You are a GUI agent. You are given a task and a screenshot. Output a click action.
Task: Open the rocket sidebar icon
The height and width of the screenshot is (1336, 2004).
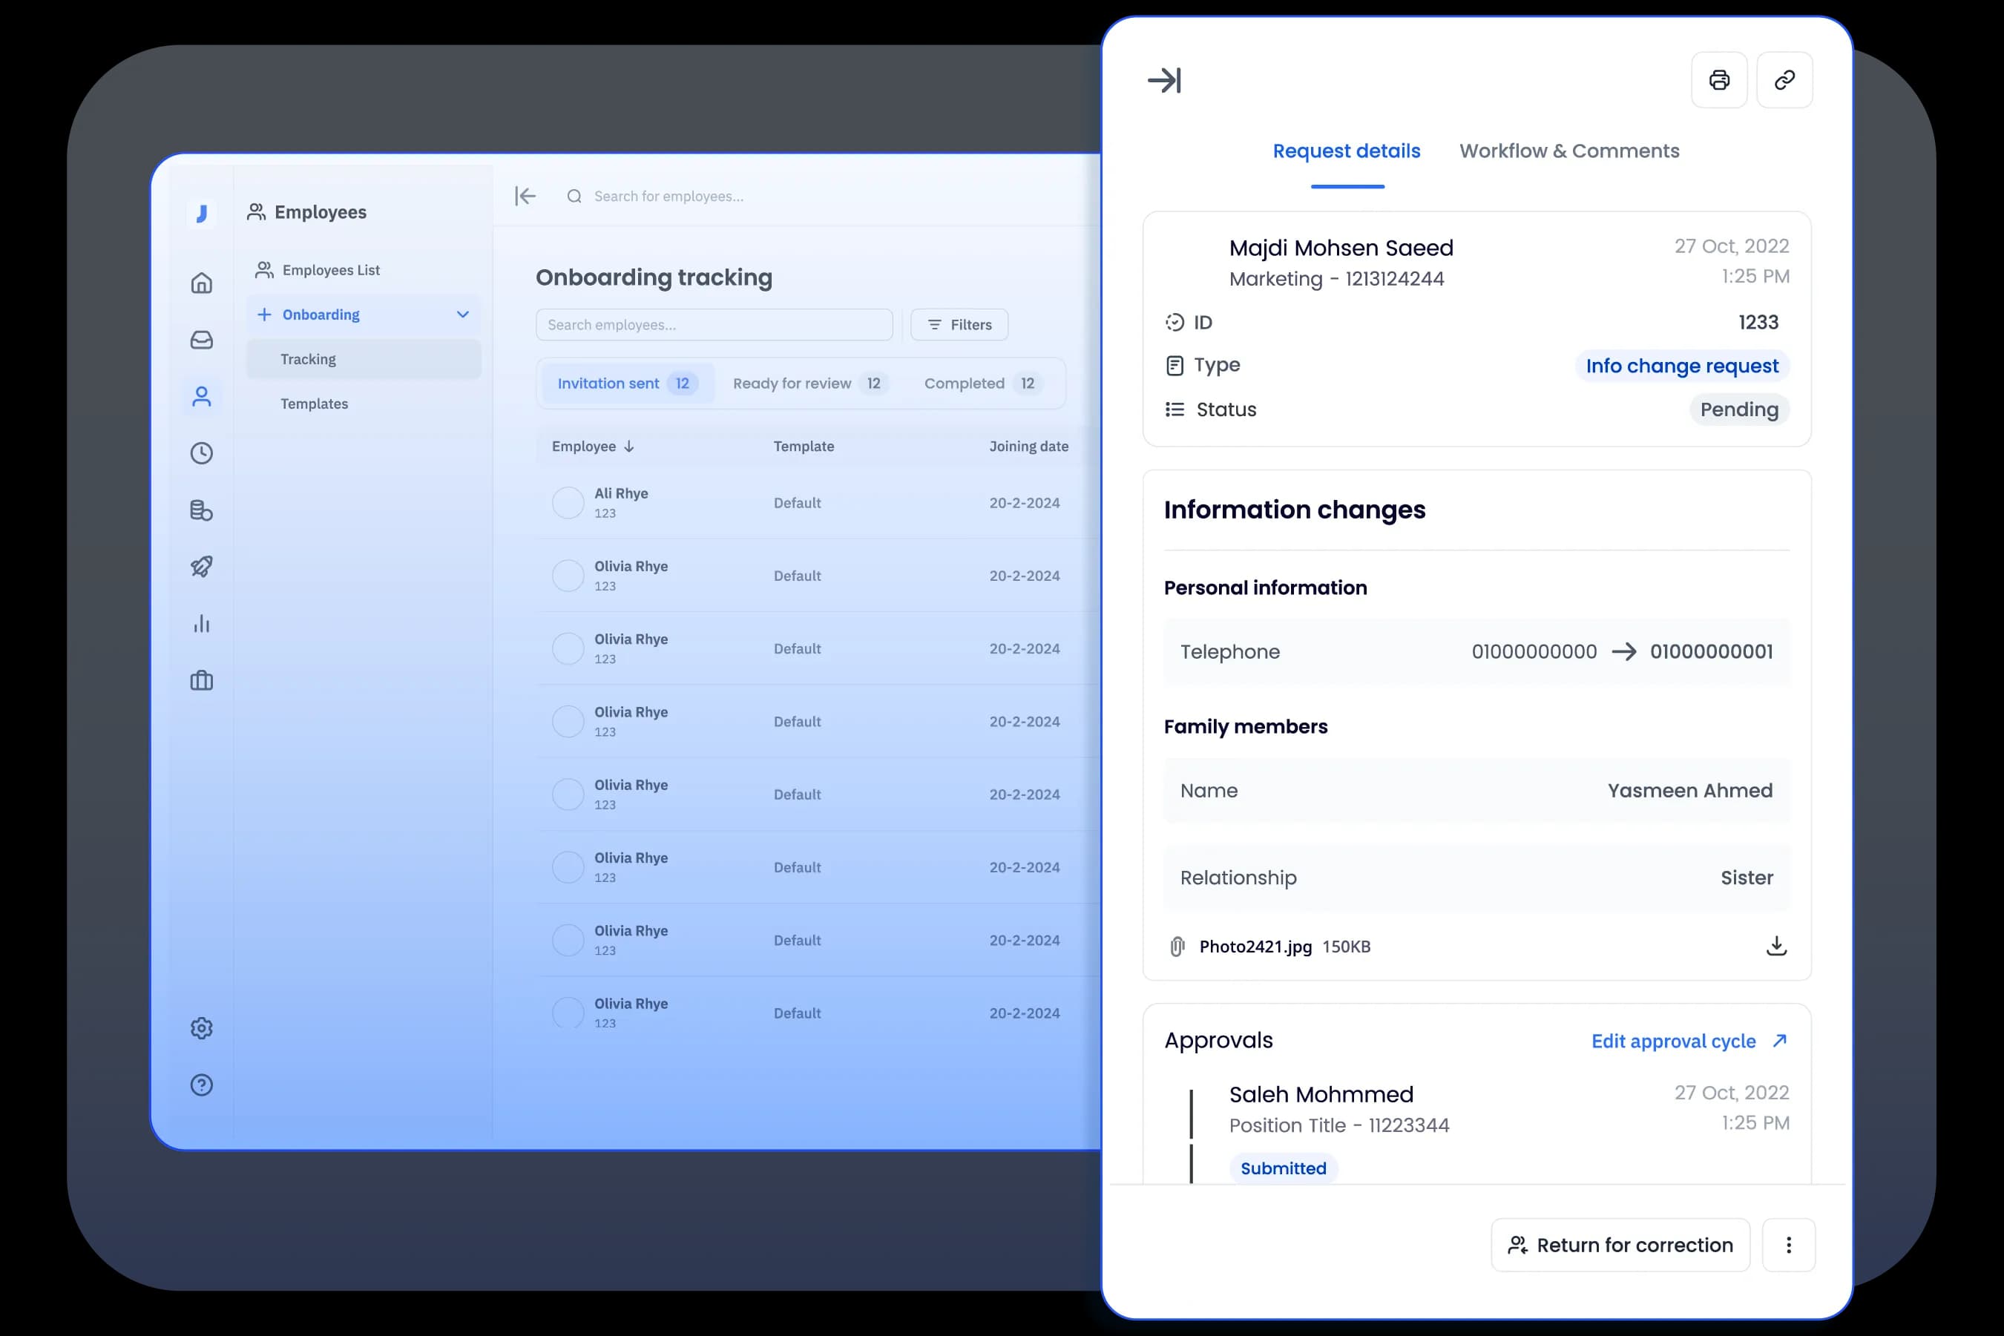(x=201, y=567)
